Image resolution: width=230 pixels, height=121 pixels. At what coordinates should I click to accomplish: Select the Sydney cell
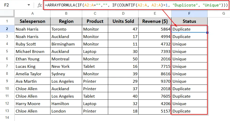[66, 74]
